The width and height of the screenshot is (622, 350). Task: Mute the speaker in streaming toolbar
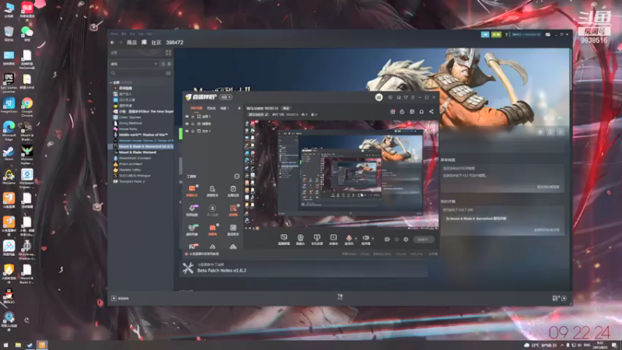365,239
